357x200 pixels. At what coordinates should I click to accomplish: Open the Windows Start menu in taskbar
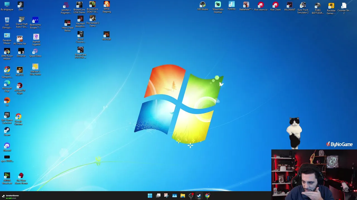pos(150,196)
